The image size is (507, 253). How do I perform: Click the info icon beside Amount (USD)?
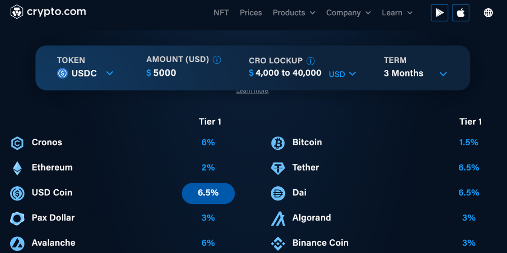pyautogui.click(x=217, y=60)
